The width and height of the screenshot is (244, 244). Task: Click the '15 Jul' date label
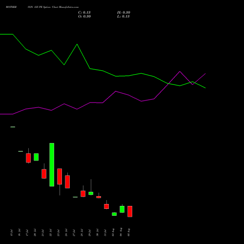click(x=11, y=233)
